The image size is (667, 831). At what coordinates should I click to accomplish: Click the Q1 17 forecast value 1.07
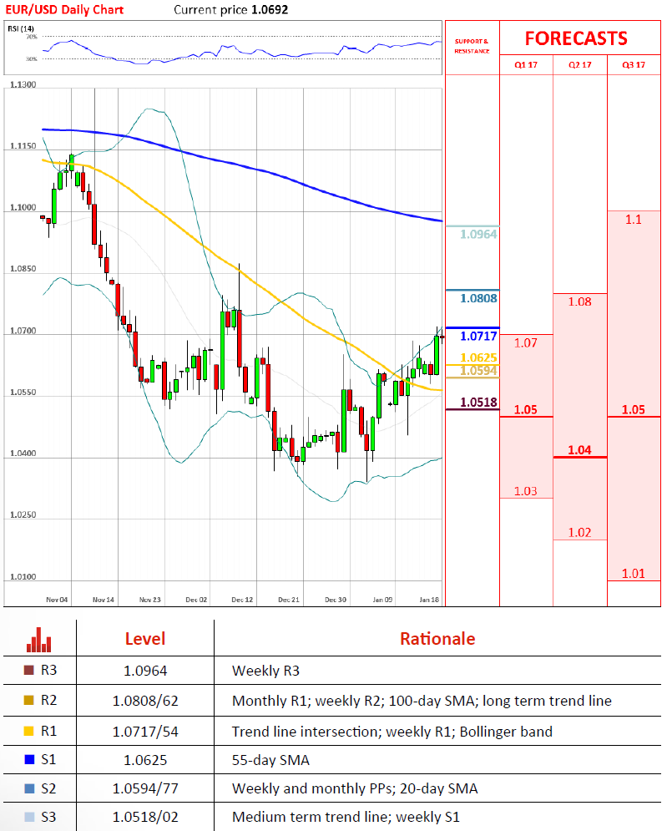point(526,343)
